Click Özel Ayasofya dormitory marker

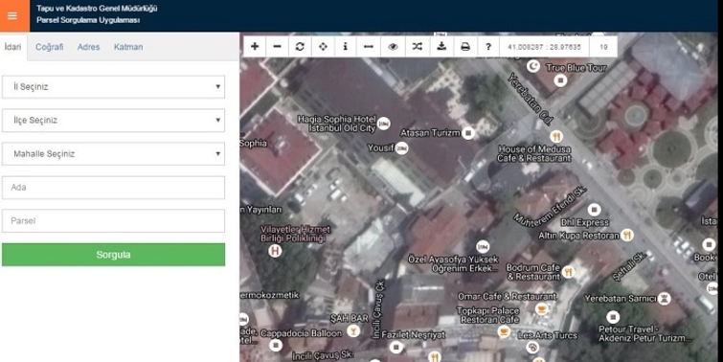(483, 247)
